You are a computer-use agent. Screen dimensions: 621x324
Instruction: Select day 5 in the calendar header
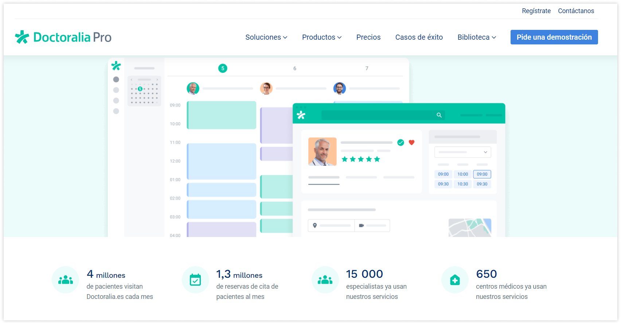click(x=223, y=68)
